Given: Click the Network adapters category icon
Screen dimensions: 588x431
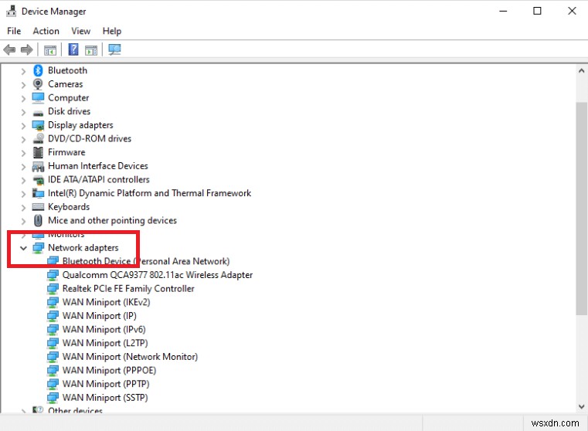Looking at the screenshot, I should click(x=38, y=248).
